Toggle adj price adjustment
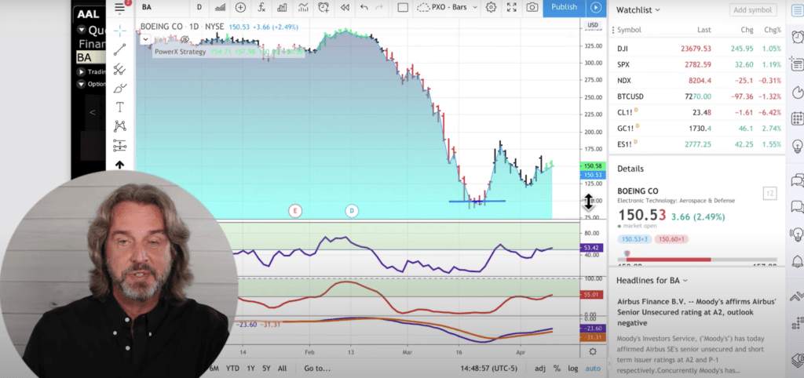The width and height of the screenshot is (804, 378). coord(540,369)
